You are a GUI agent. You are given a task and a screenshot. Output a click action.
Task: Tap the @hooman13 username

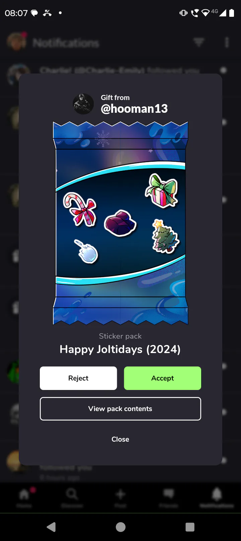[134, 109]
